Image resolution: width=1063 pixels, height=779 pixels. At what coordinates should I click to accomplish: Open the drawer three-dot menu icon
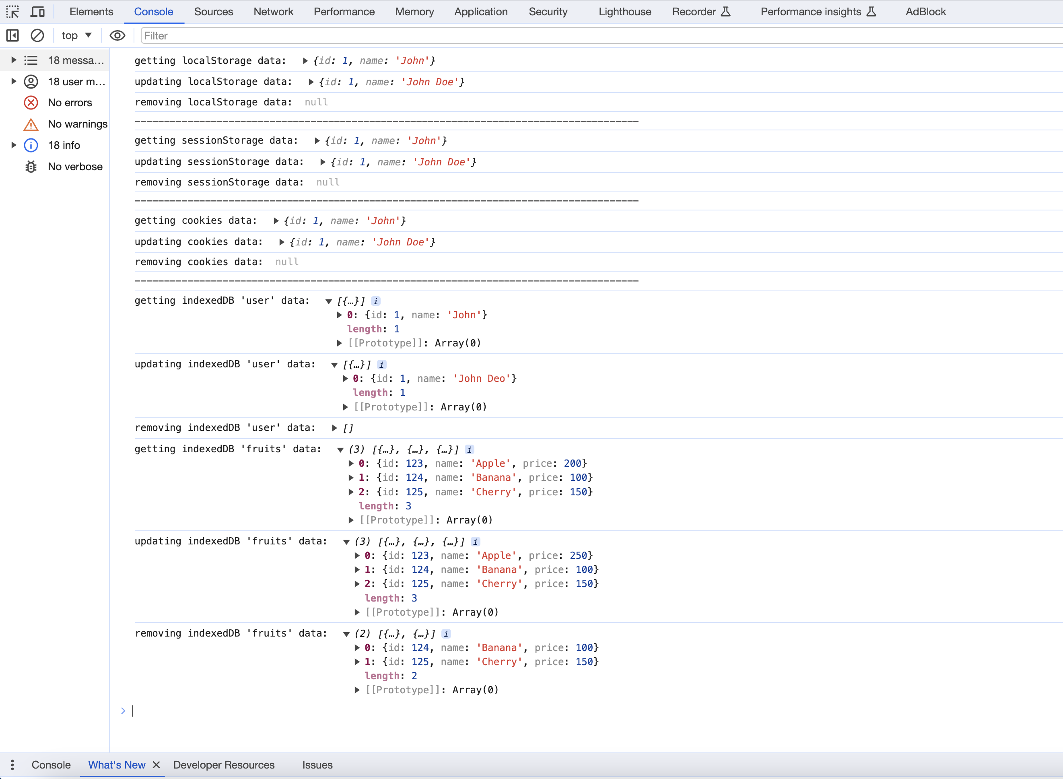(x=13, y=765)
